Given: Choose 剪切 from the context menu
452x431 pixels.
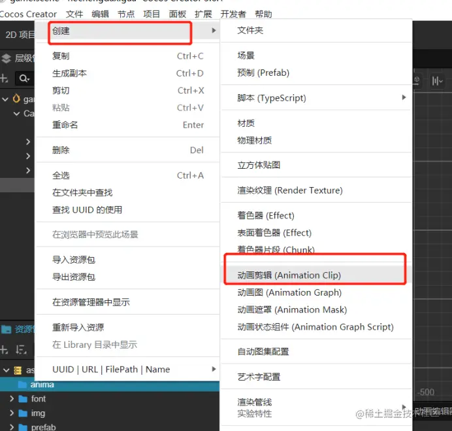Looking at the screenshot, I should 128,90.
